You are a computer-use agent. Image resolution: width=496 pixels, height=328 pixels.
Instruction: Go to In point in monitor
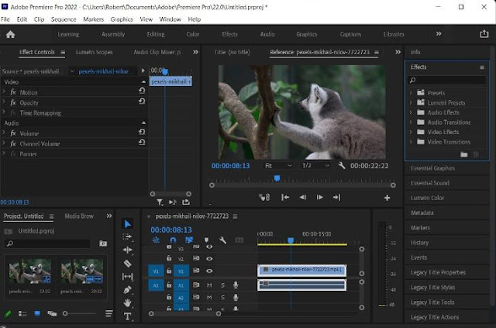pos(285,198)
